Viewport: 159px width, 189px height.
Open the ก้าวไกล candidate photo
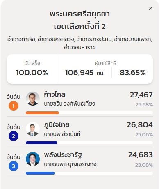coord(33,99)
